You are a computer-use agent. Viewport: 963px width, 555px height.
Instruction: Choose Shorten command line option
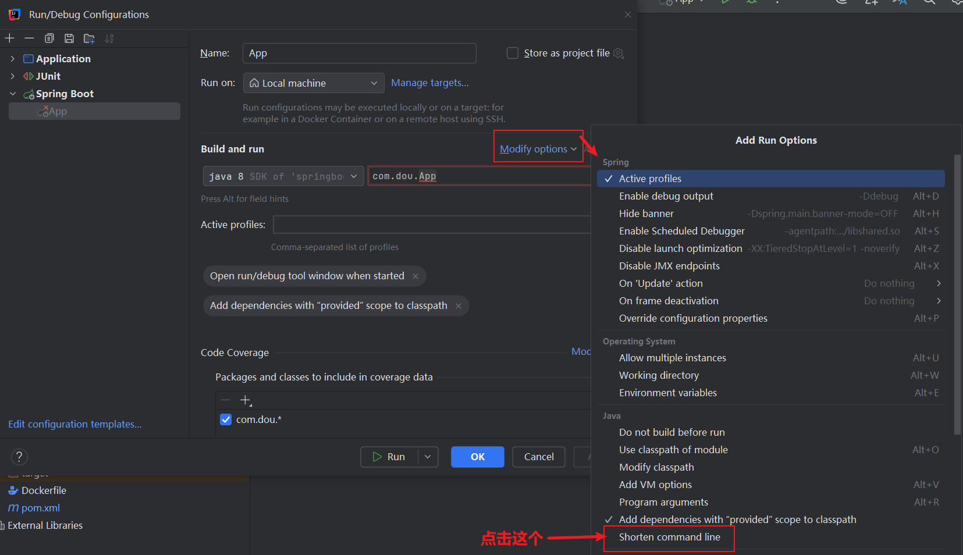coord(669,537)
